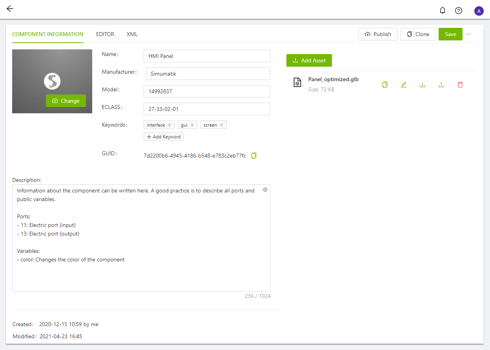Delete the Panel_optimized.glb asset
The image size is (490, 350).
point(460,85)
